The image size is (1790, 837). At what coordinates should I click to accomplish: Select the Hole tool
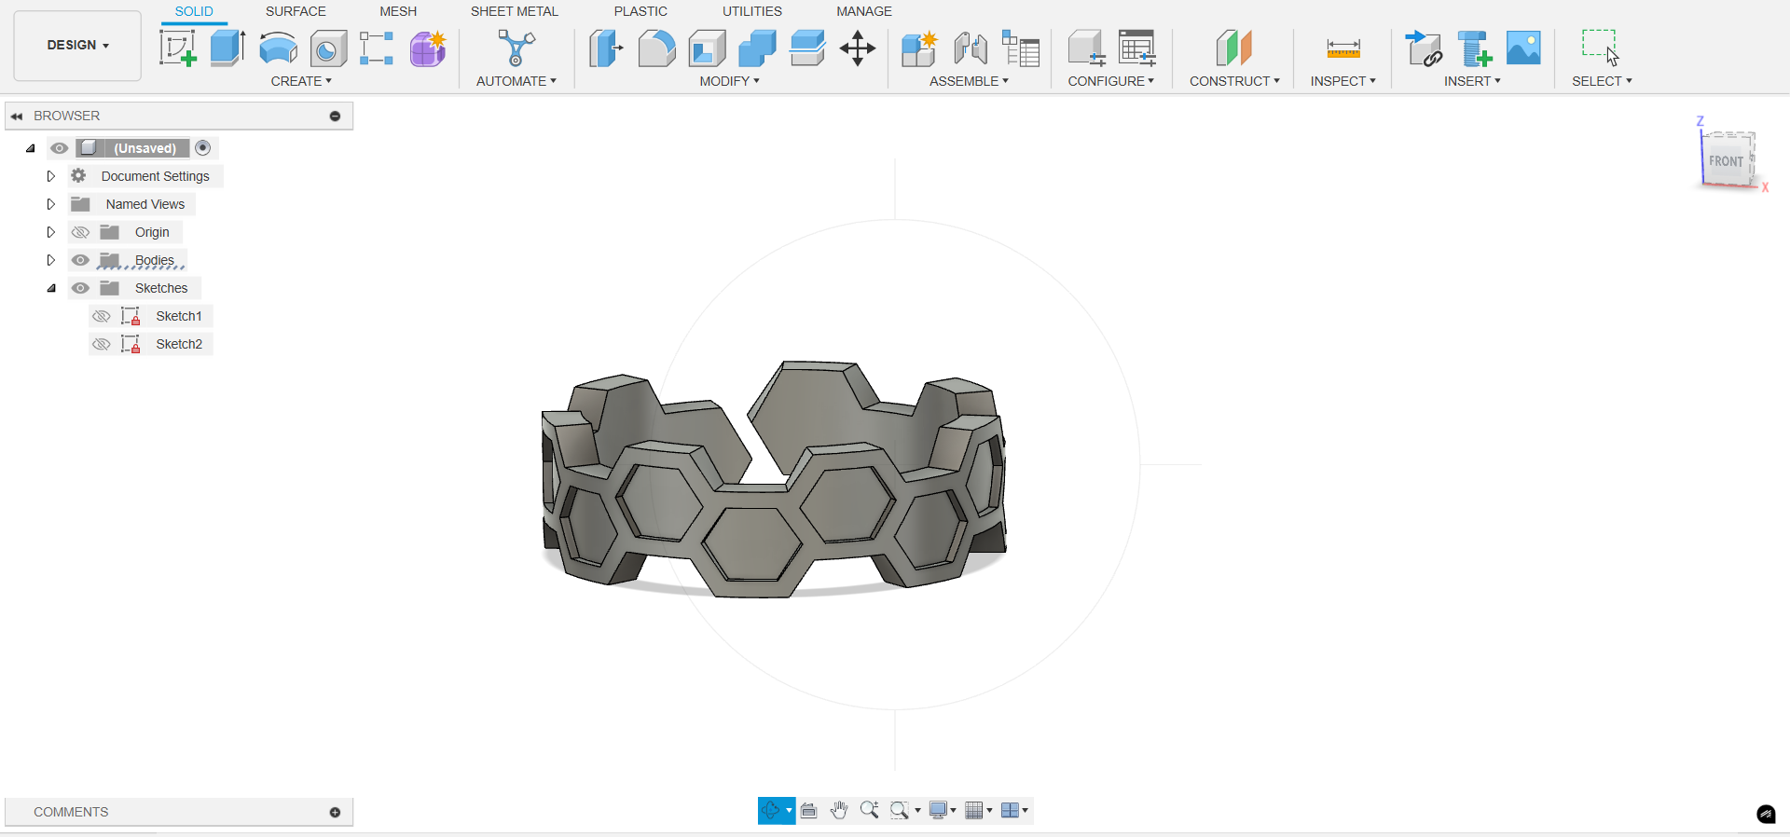coord(328,48)
